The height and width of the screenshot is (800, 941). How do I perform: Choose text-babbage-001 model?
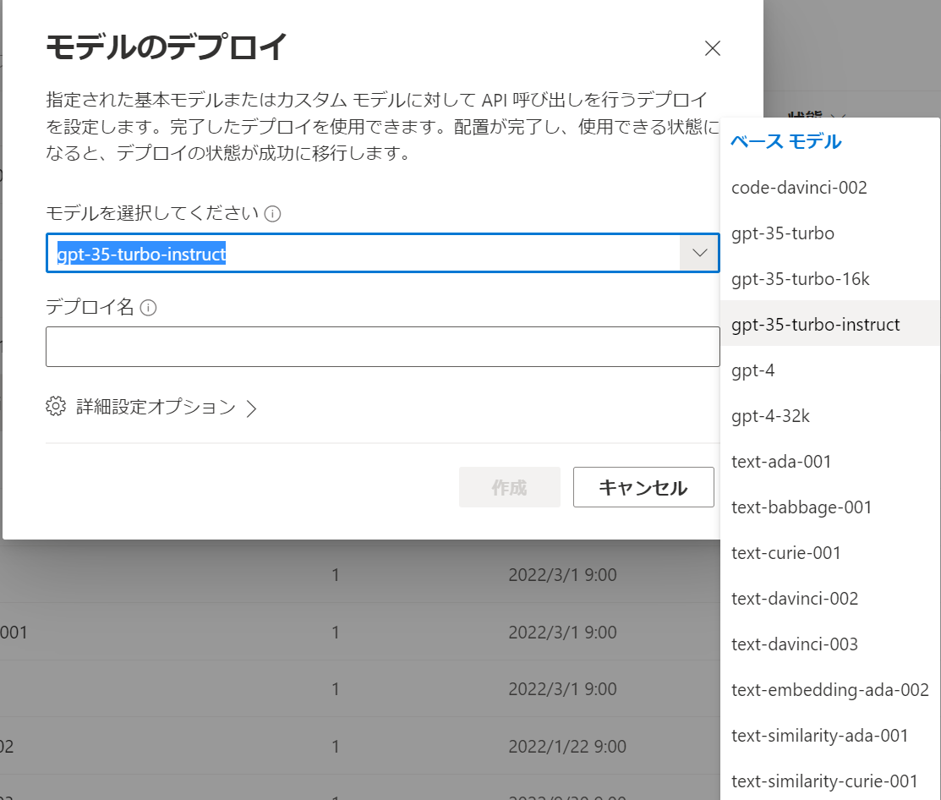point(830,507)
